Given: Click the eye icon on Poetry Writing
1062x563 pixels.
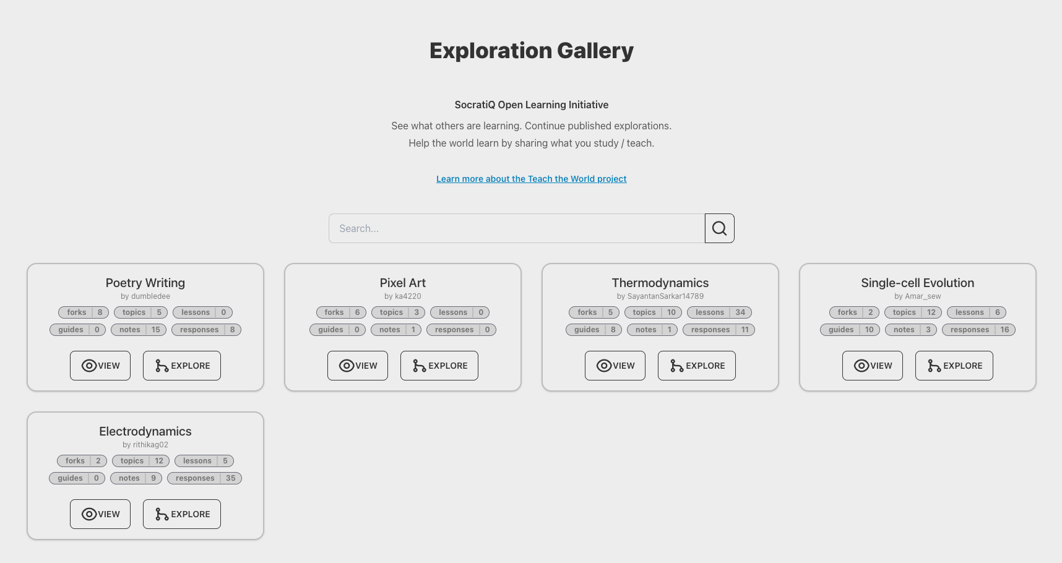Looking at the screenshot, I should click(89, 366).
